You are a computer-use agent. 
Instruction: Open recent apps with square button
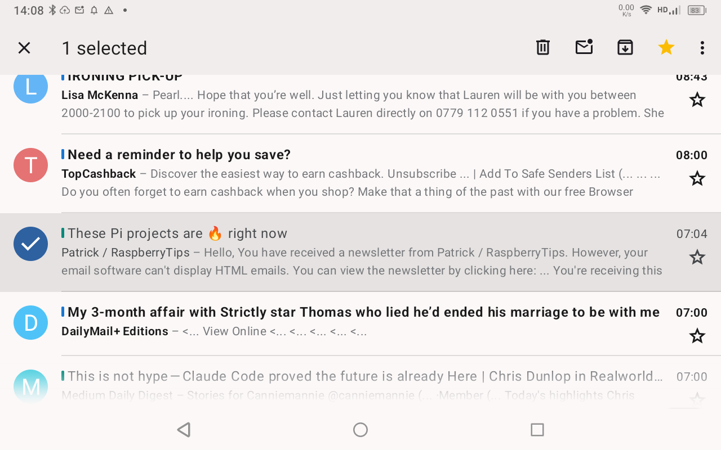click(x=537, y=430)
